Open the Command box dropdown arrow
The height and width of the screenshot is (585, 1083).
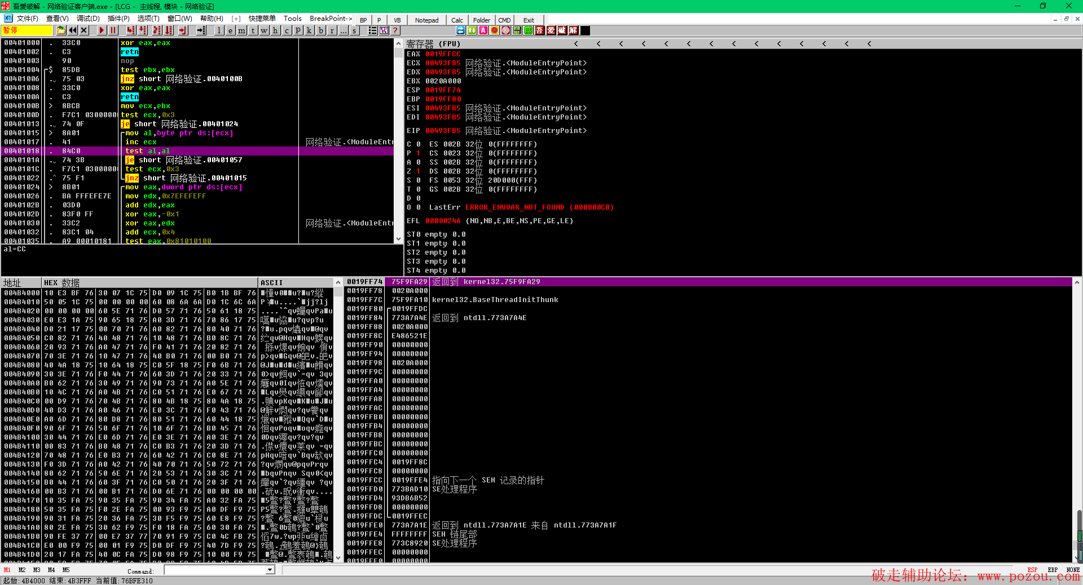(270, 570)
